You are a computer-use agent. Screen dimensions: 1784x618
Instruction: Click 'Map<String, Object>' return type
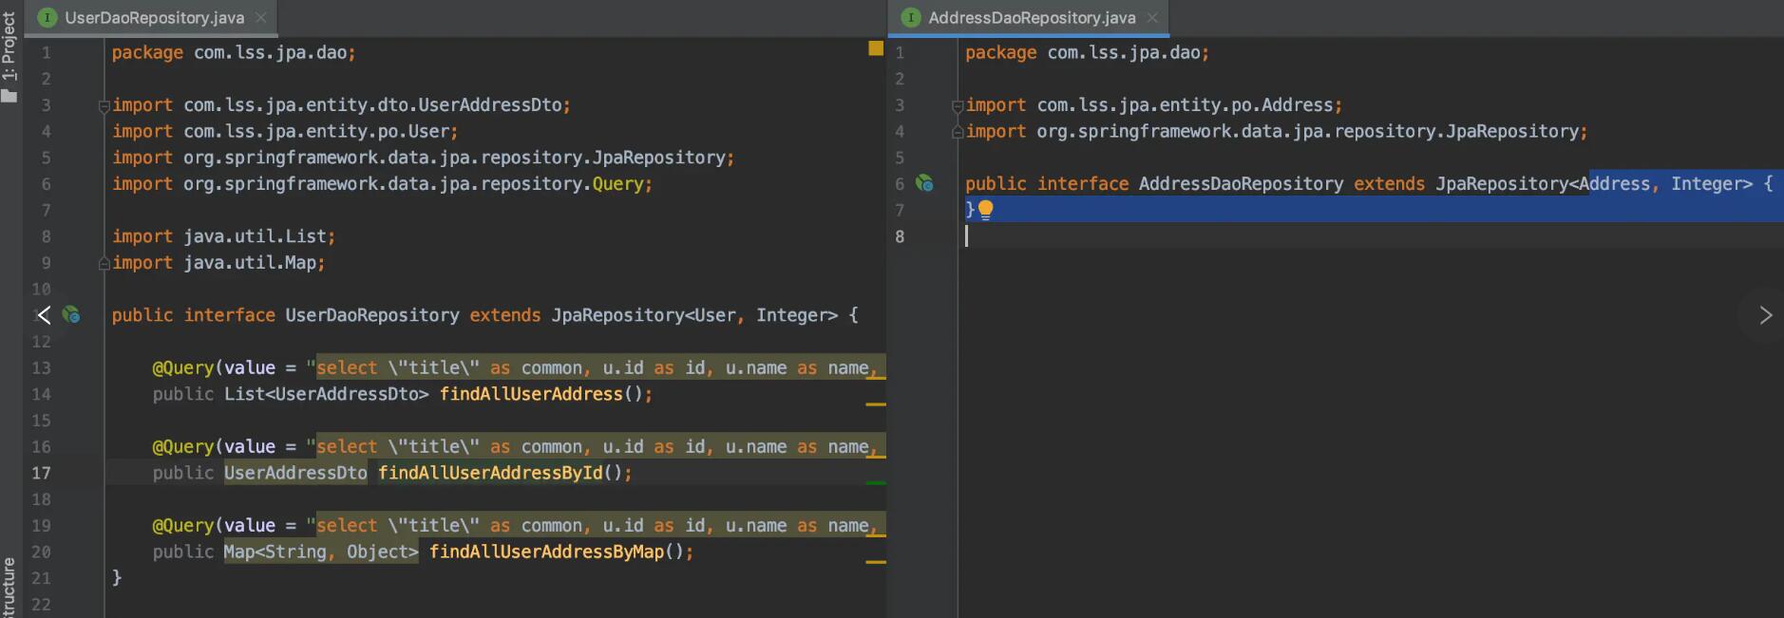tap(321, 552)
